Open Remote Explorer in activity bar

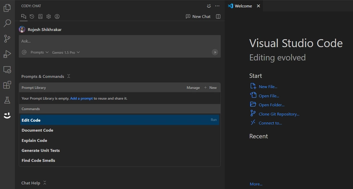point(7,69)
